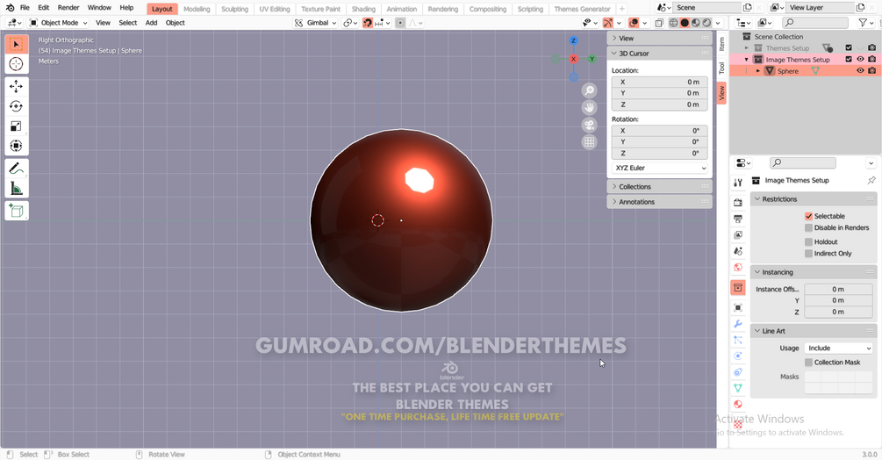882x460 pixels.
Task: Open the Physics properties tab icon
Action: pyautogui.click(x=738, y=356)
